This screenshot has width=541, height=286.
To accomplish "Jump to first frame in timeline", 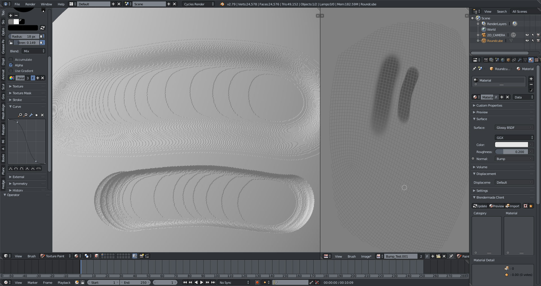I will (185, 282).
